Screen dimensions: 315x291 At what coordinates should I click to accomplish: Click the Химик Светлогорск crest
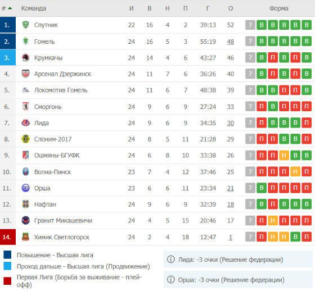tap(25, 237)
